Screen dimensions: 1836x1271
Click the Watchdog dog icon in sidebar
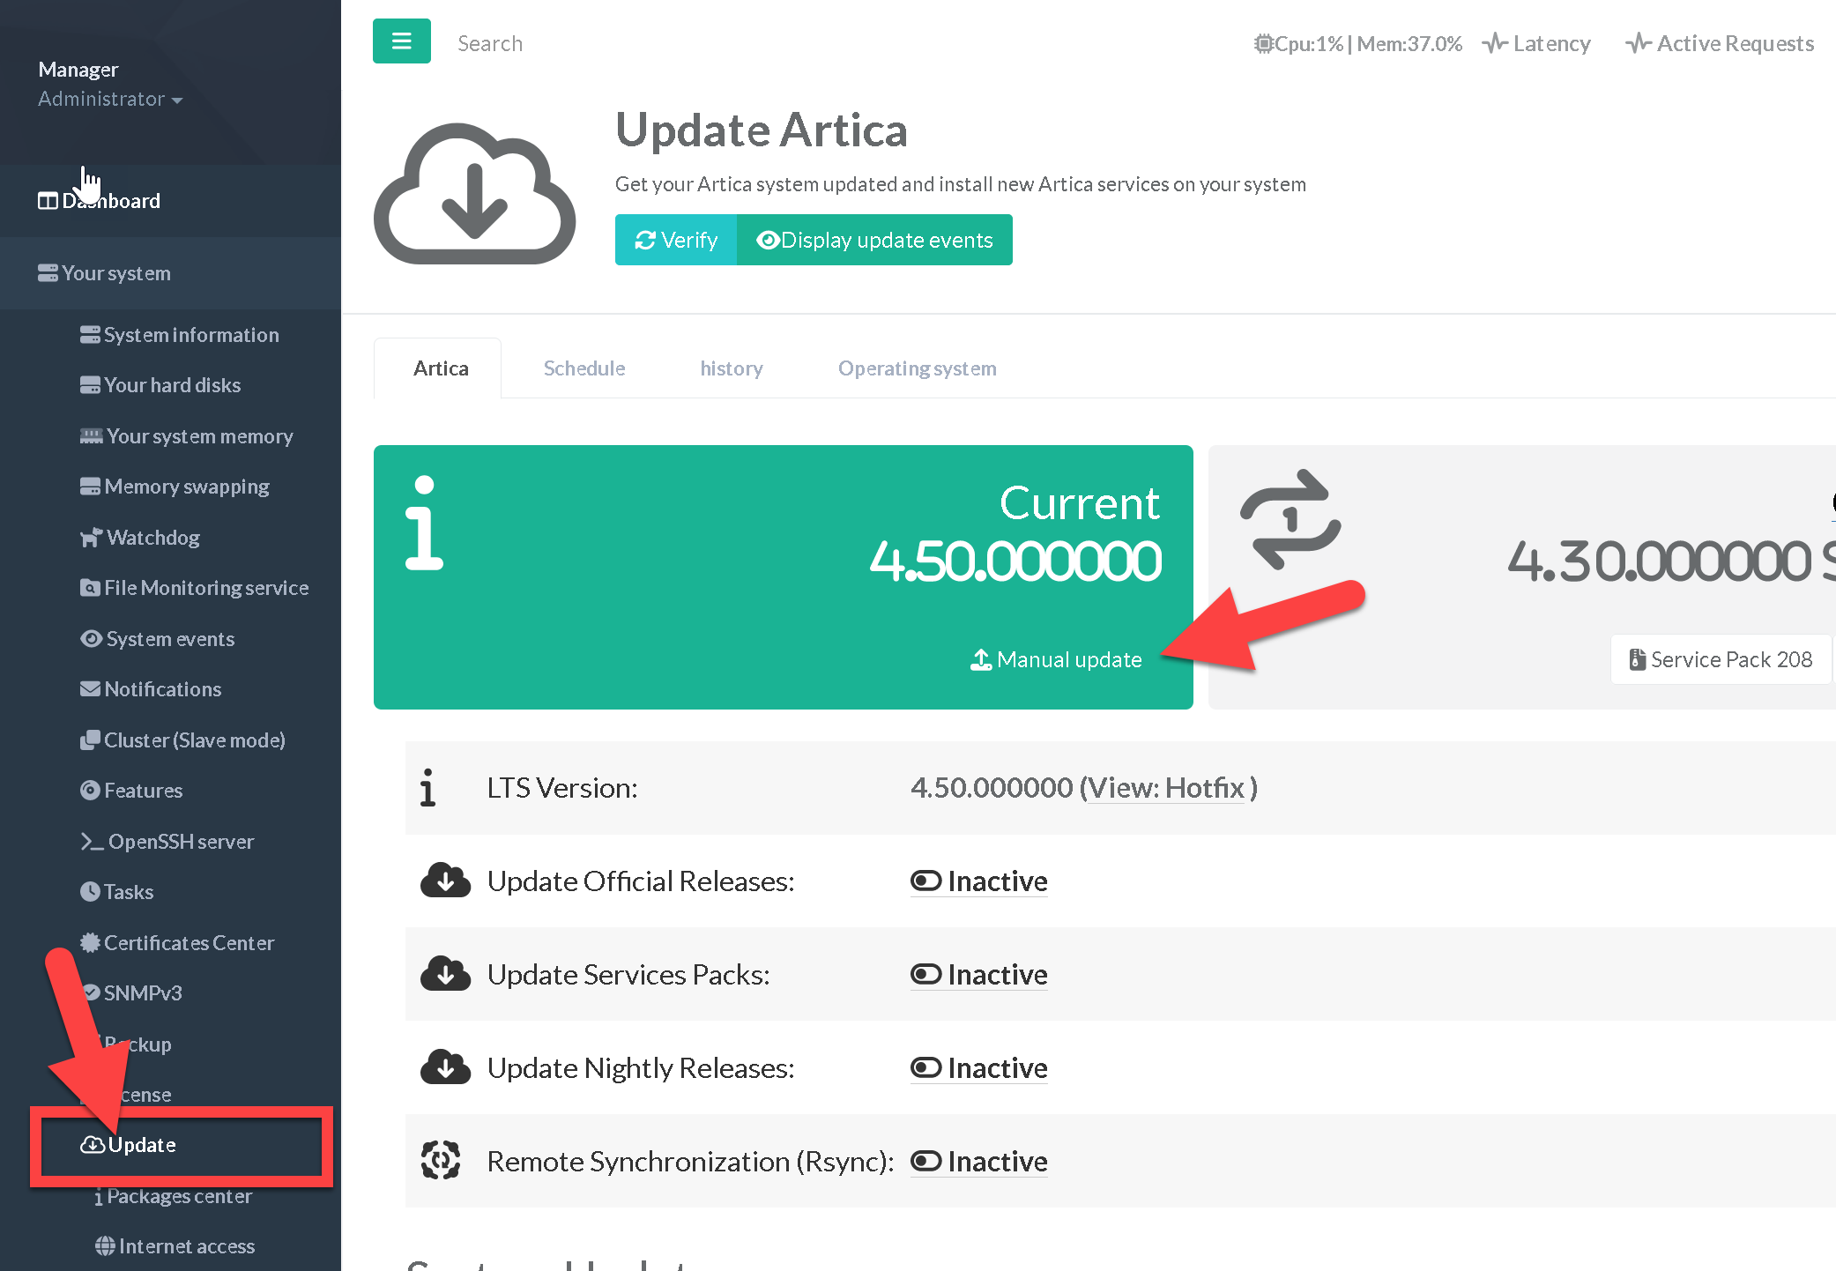91,538
